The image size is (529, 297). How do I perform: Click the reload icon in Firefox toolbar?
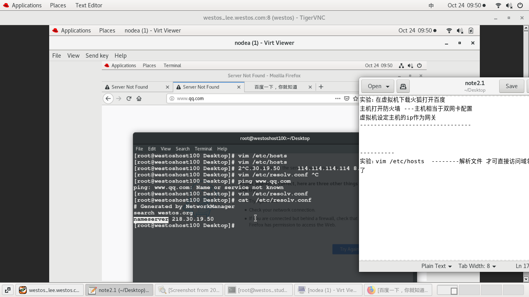pos(129,98)
